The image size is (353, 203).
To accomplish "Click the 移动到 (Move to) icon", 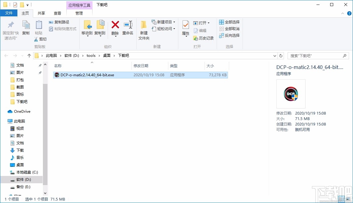I will point(87,28).
